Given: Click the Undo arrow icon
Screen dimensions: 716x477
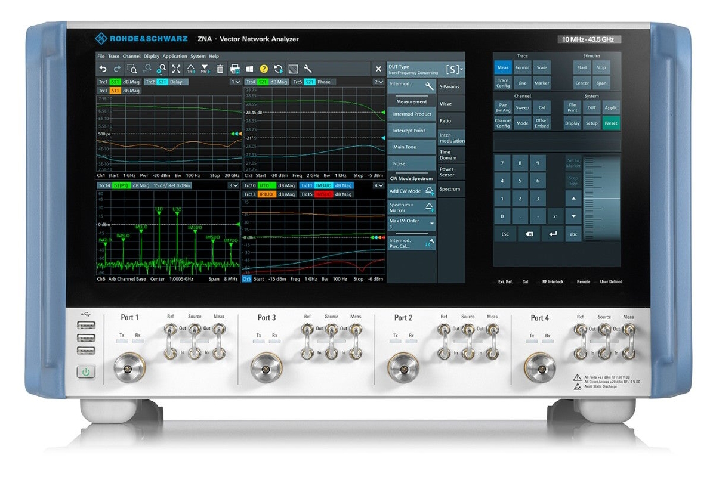Looking at the screenshot, I should [x=103, y=69].
